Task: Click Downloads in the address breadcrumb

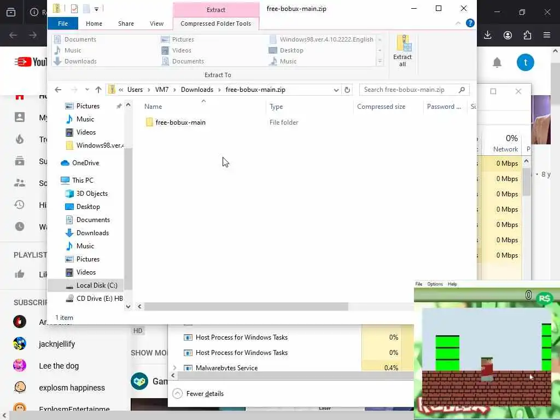Action: pyautogui.click(x=197, y=90)
